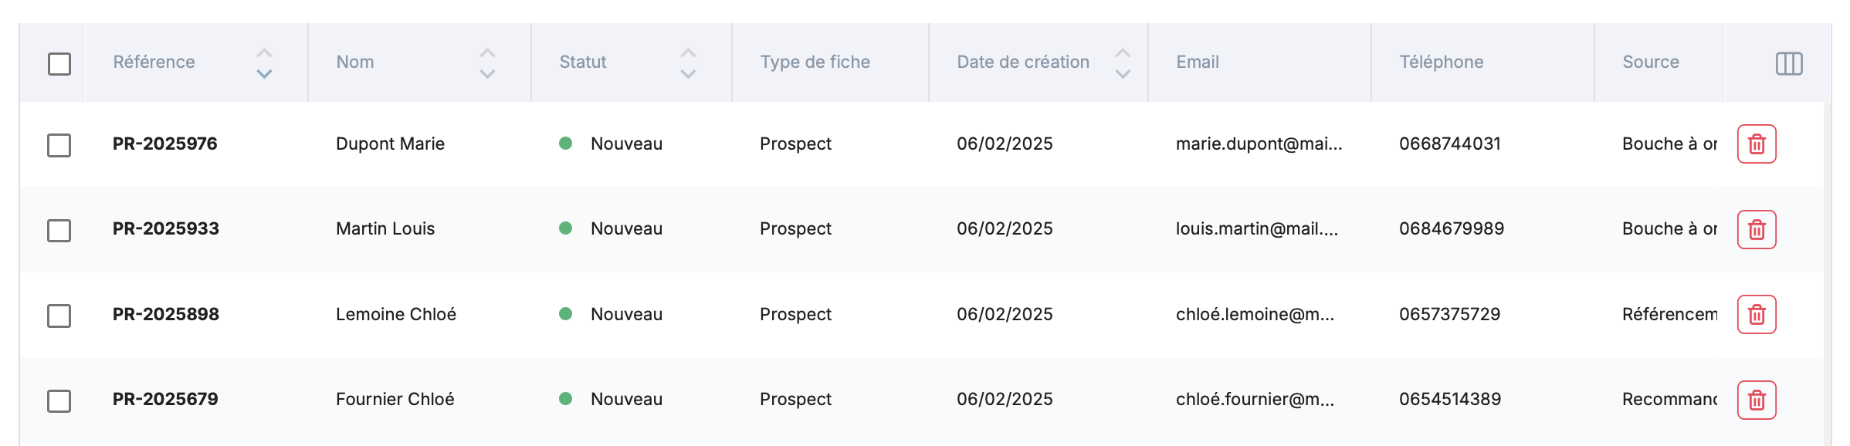Sort by the Statut column arrows

pyautogui.click(x=688, y=63)
